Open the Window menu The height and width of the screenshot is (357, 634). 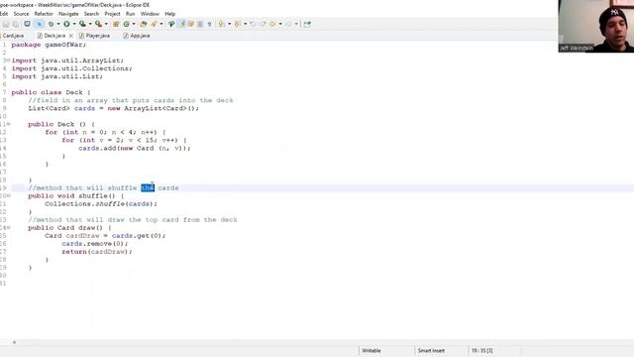click(x=150, y=14)
